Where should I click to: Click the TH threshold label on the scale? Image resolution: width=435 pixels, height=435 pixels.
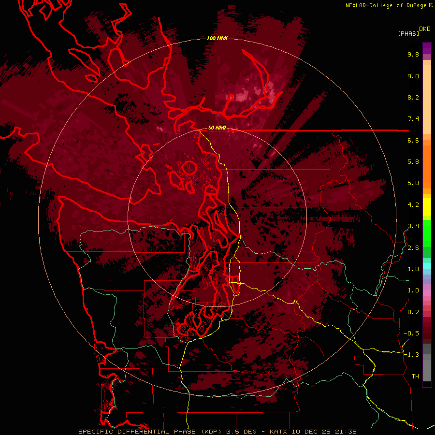point(415,377)
